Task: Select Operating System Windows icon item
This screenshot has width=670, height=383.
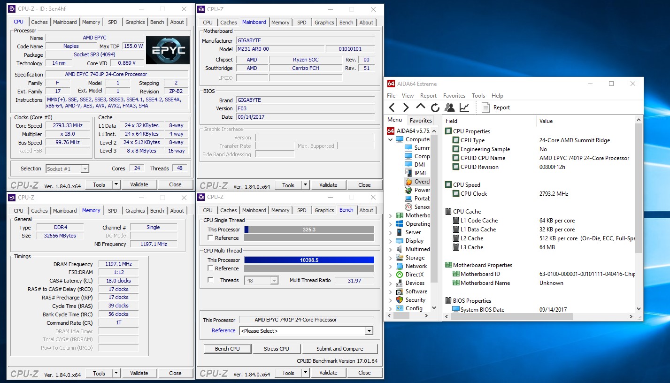Action: point(413,224)
